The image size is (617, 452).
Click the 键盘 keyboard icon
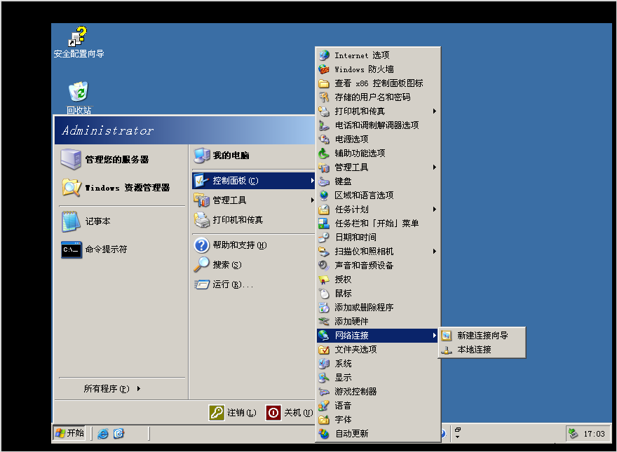coord(324,182)
